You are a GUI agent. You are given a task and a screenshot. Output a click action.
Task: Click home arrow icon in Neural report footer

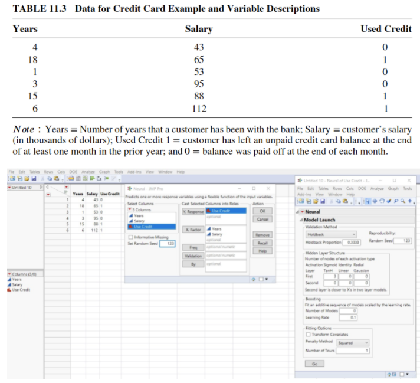click(389, 374)
